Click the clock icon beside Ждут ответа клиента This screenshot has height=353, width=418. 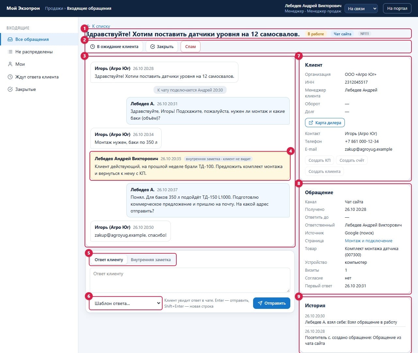click(x=10, y=77)
